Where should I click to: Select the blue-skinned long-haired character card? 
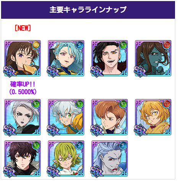click(153, 59)
